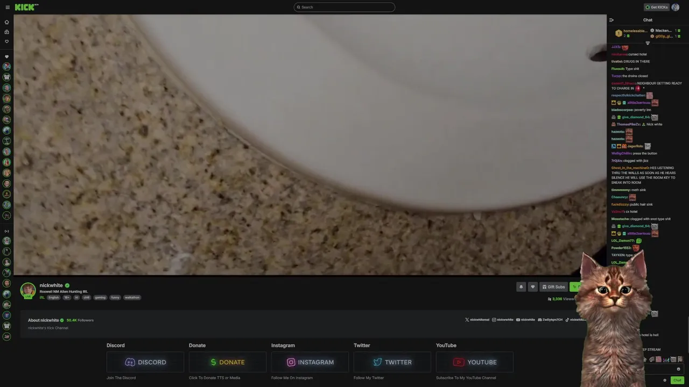Select the English tag
The height and width of the screenshot is (387, 689).
[54, 297]
